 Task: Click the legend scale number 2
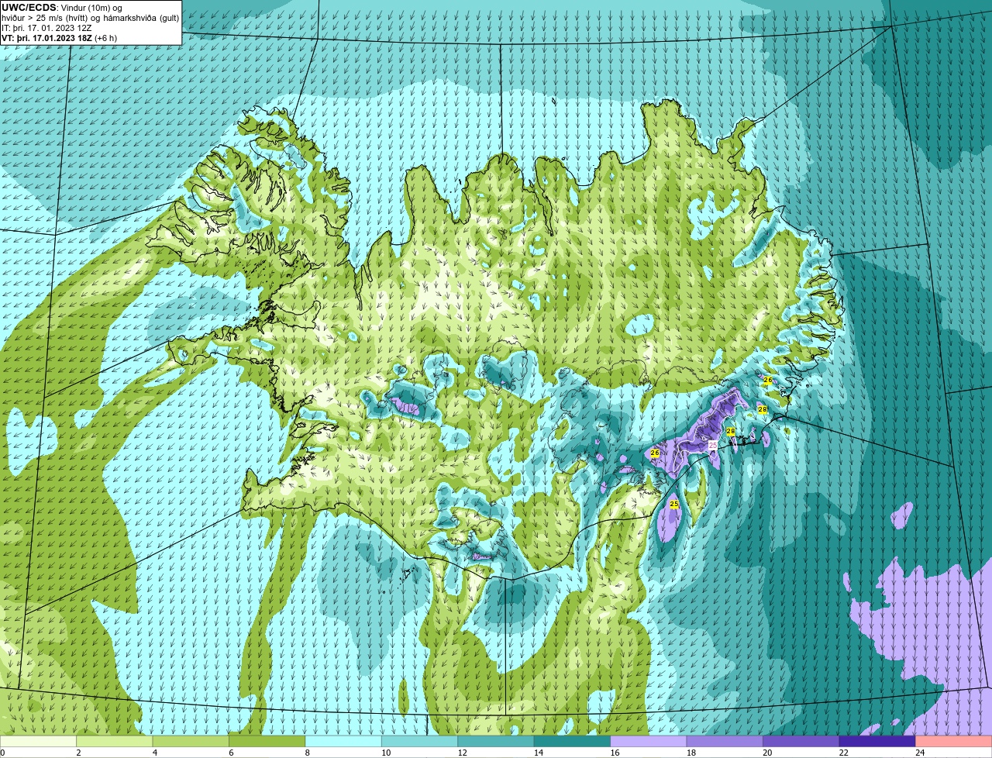(78, 753)
